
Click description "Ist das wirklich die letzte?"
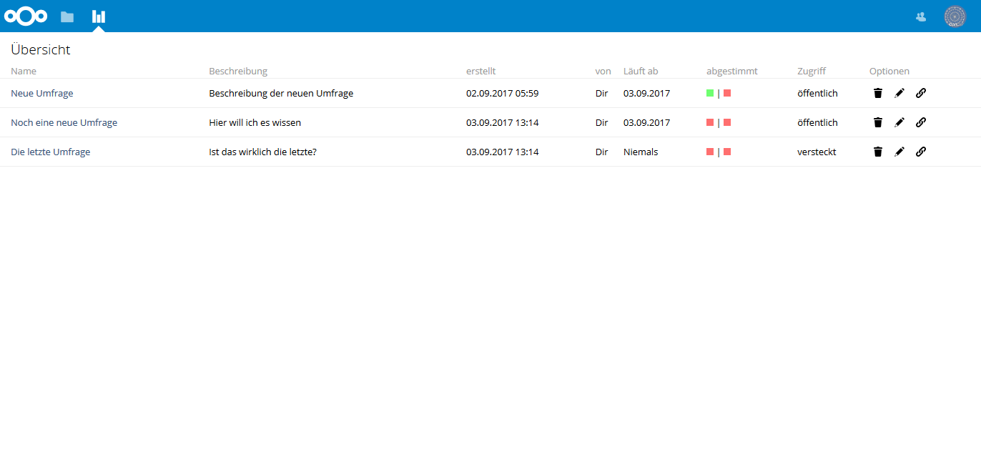point(262,152)
